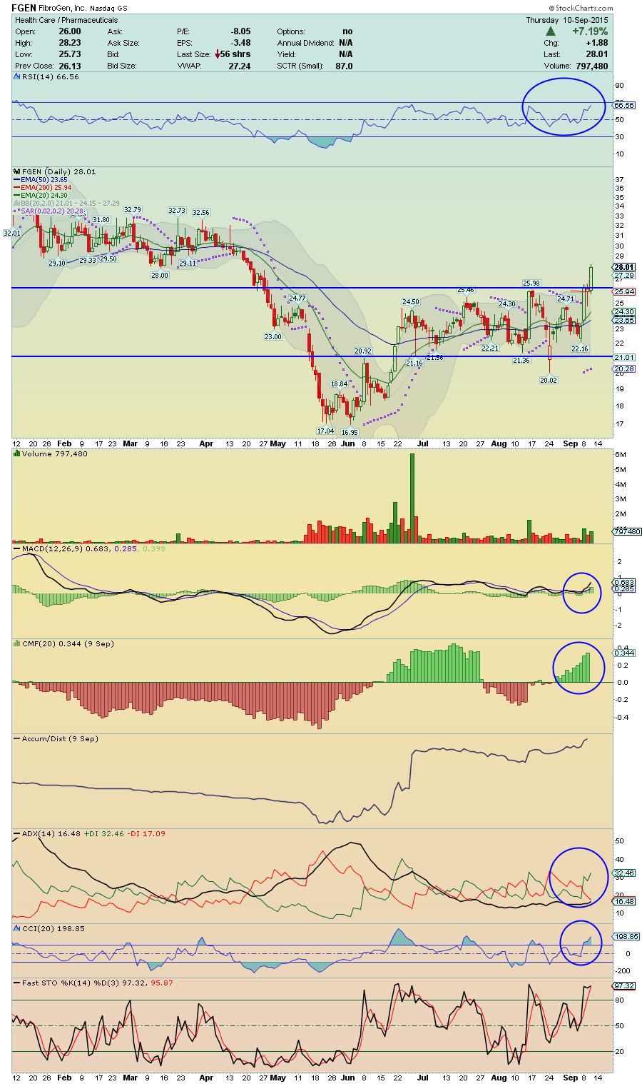Click the EPS value -3.48

point(240,43)
